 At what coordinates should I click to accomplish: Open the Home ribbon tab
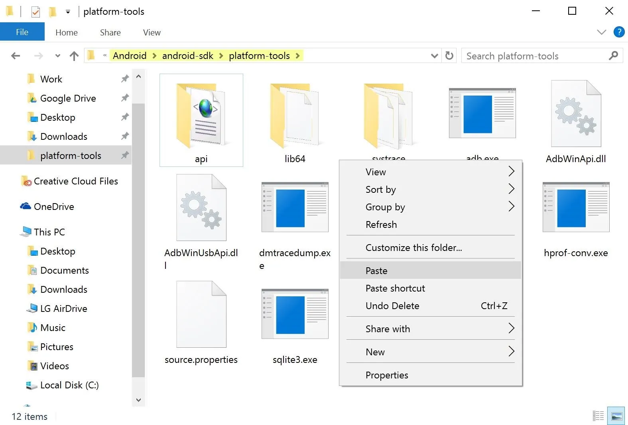(x=67, y=32)
